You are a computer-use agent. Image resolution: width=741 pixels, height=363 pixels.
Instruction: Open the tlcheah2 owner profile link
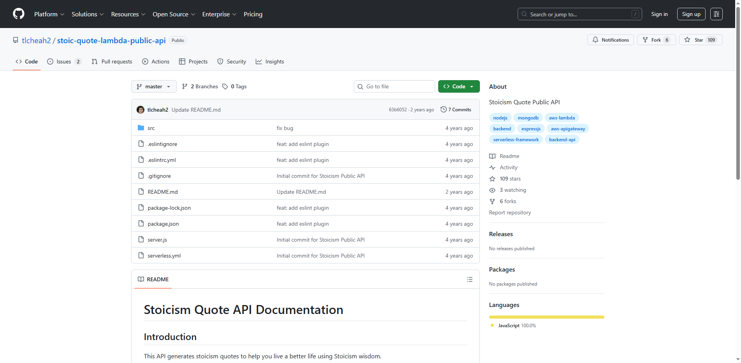[x=36, y=40]
